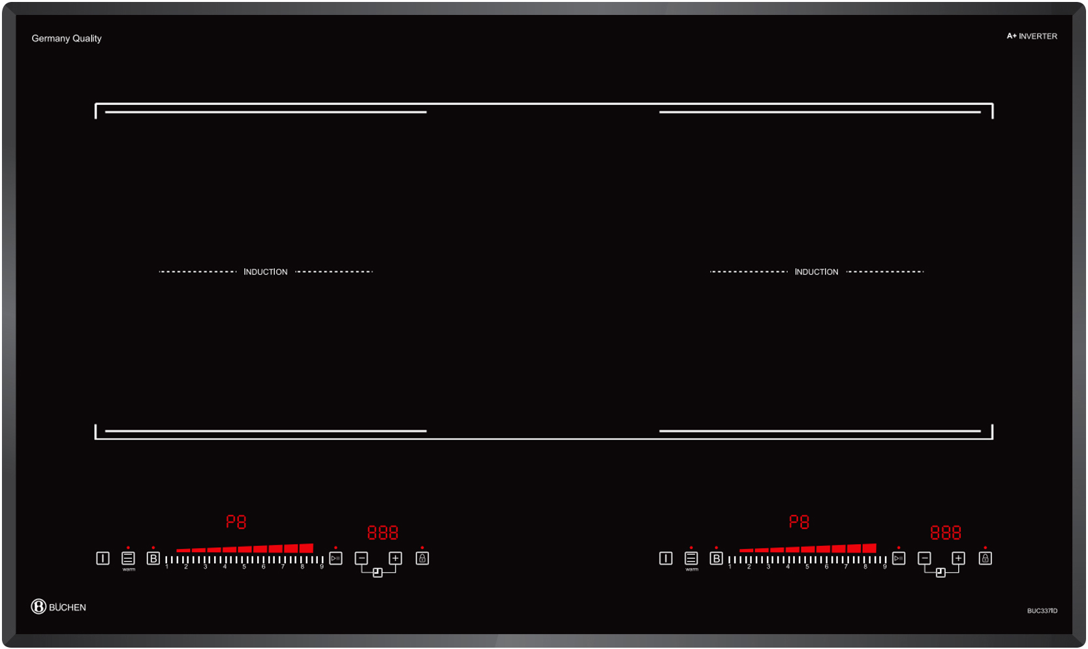Click the right INDUCTION zone label

point(816,272)
